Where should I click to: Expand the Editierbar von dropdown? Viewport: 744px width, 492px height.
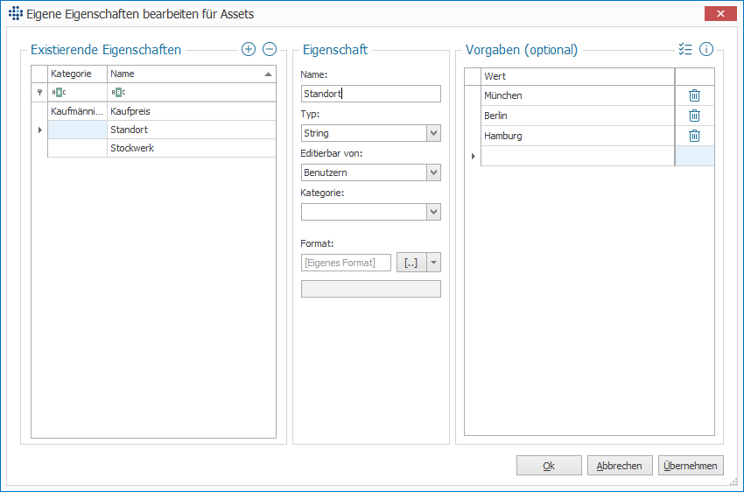433,172
